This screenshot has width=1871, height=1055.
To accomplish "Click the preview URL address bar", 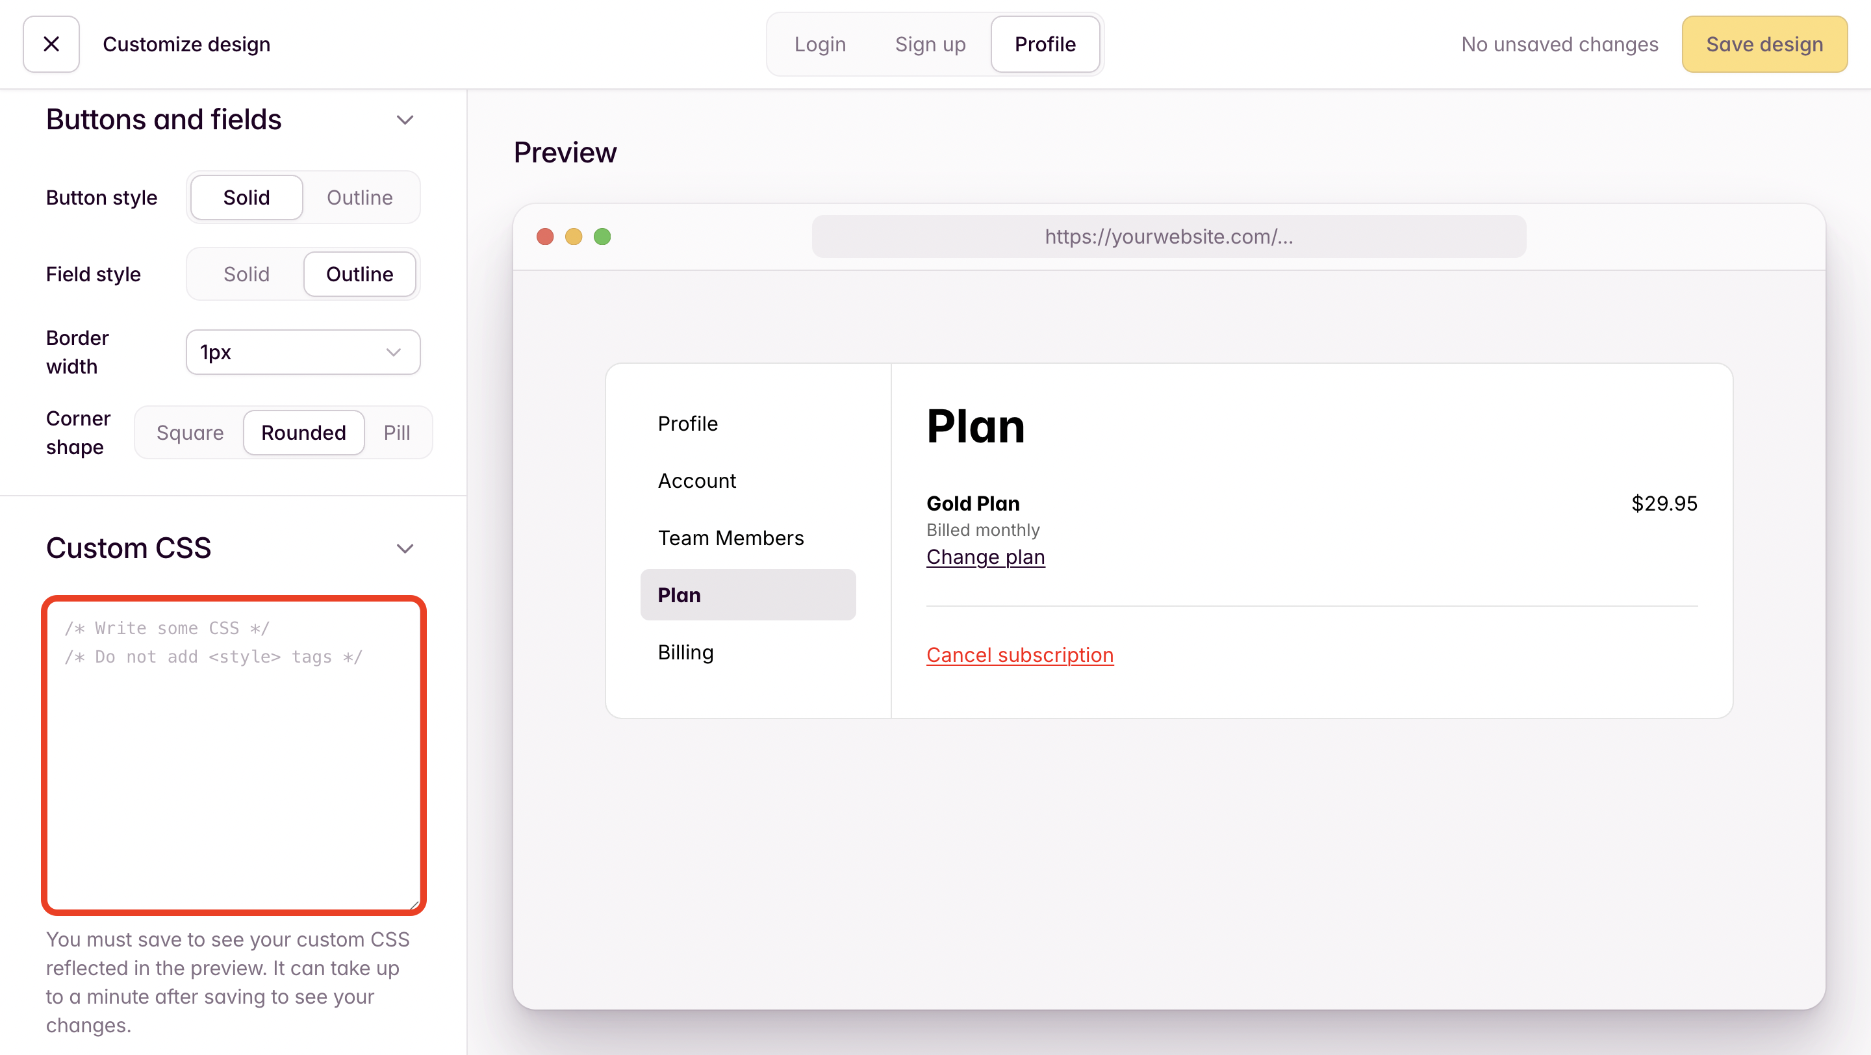I will [x=1168, y=236].
